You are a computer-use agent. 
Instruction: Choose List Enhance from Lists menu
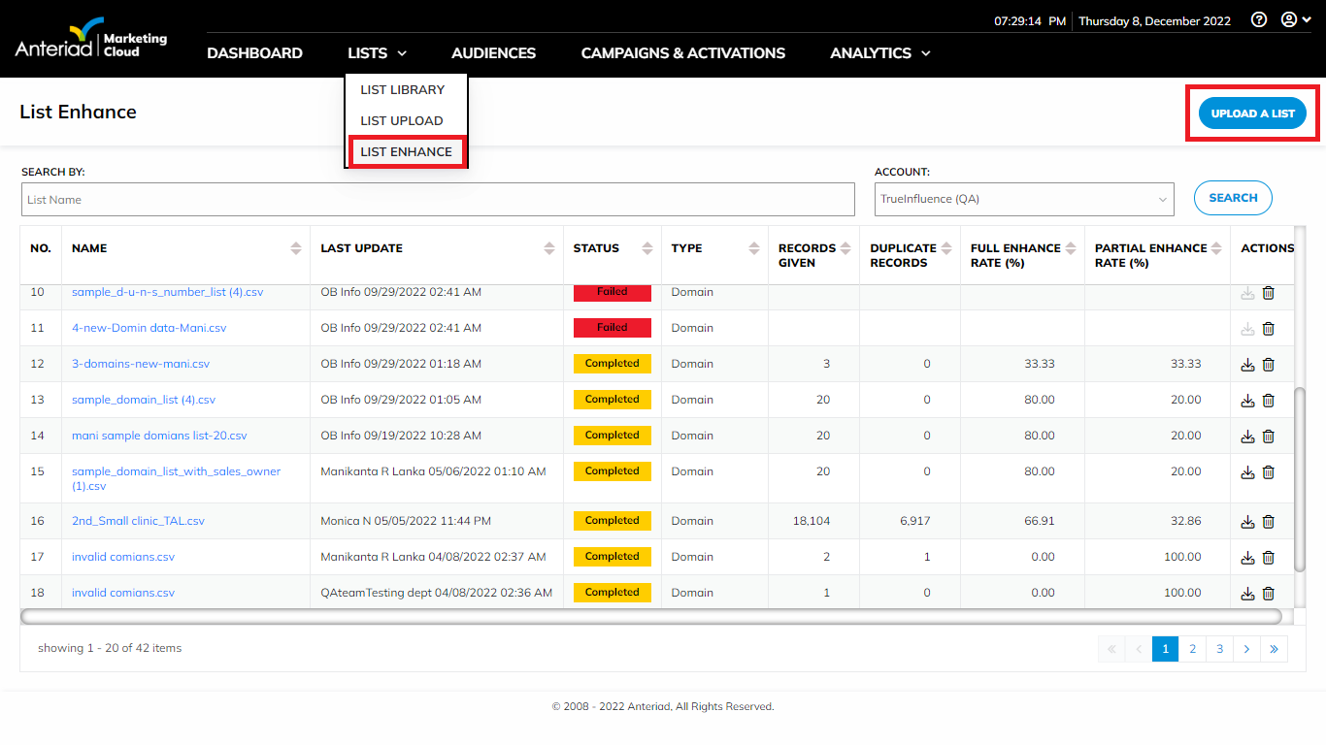[407, 151]
